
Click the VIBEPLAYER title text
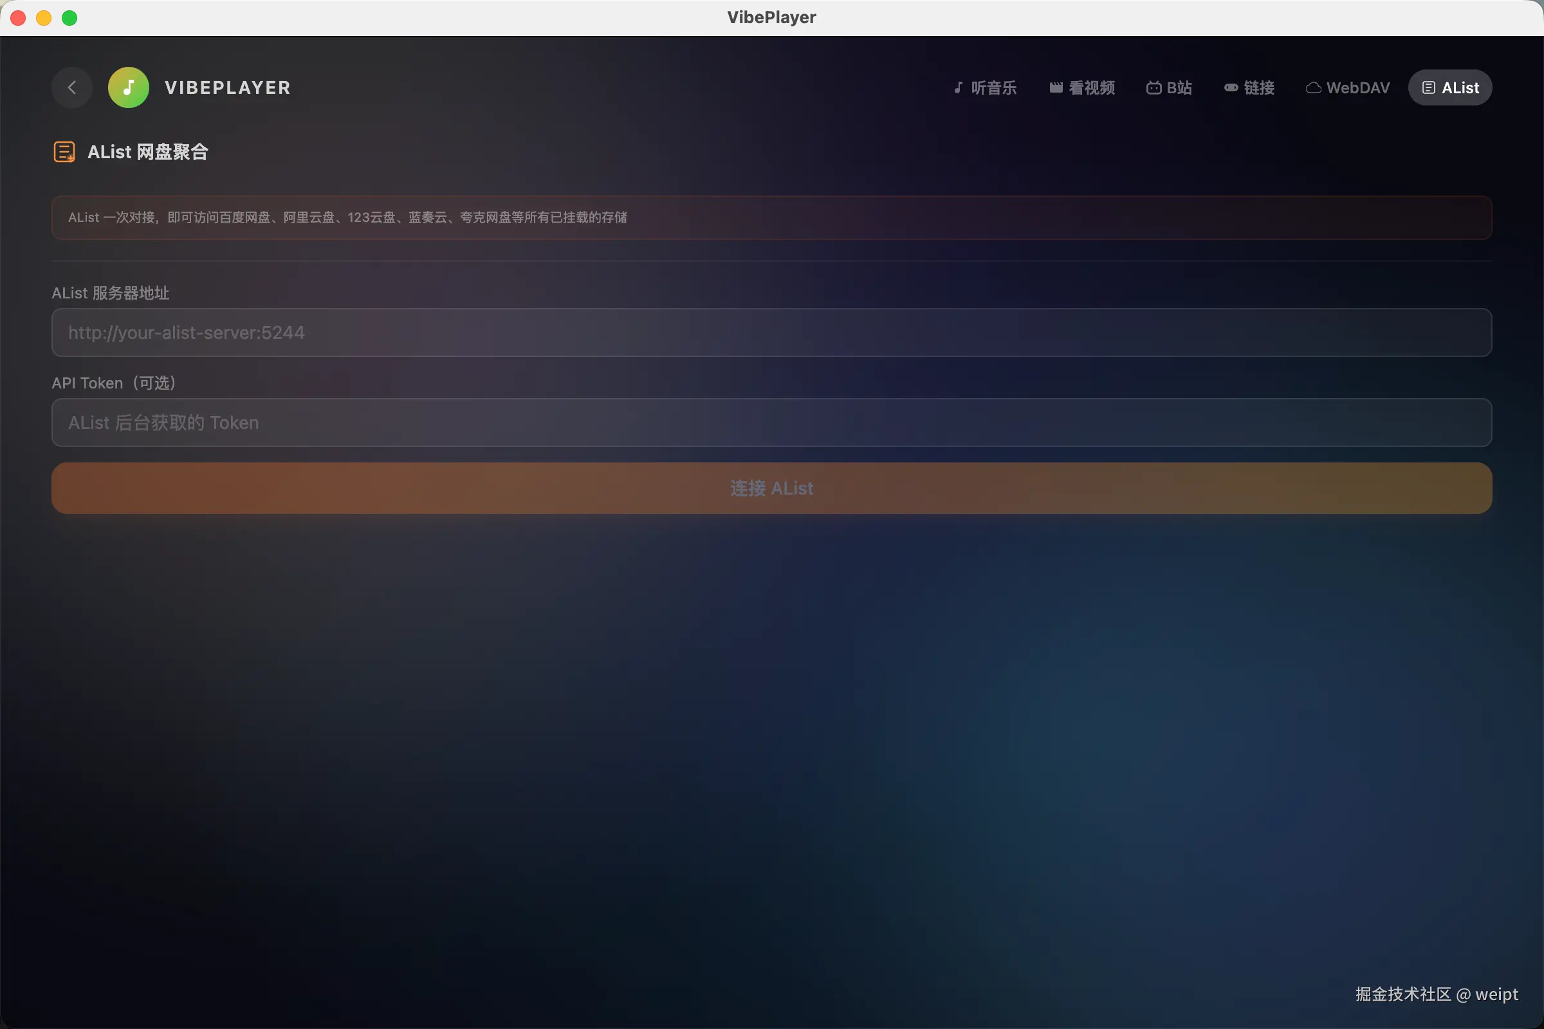(227, 87)
